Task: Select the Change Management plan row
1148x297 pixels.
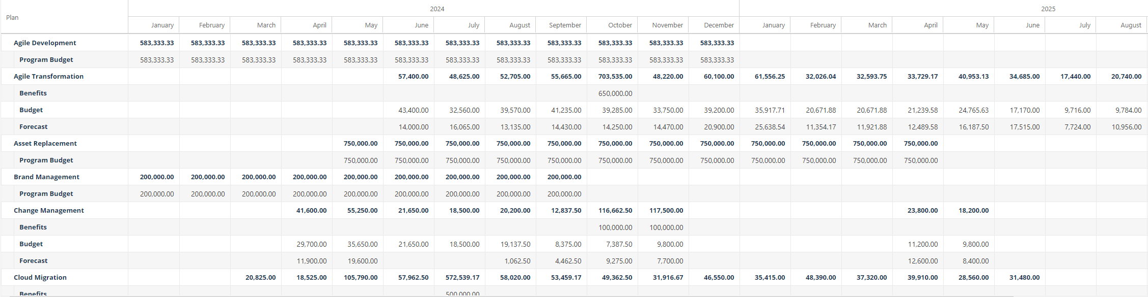Action: (x=48, y=210)
